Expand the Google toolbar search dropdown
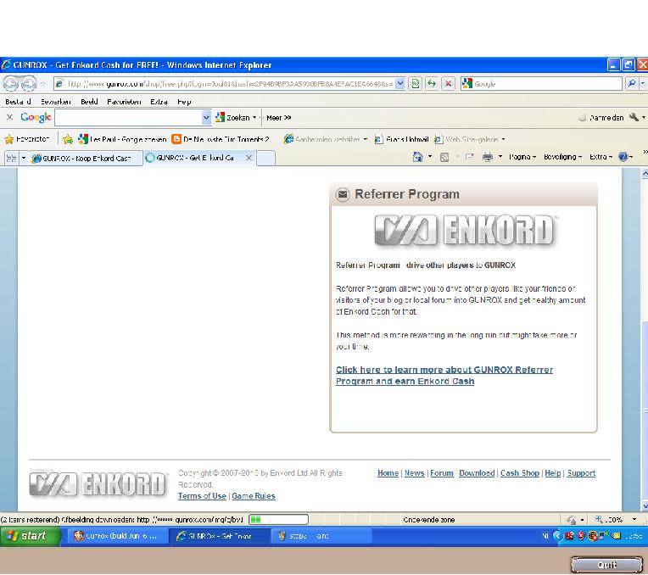This screenshot has height=575, width=648. (x=206, y=118)
